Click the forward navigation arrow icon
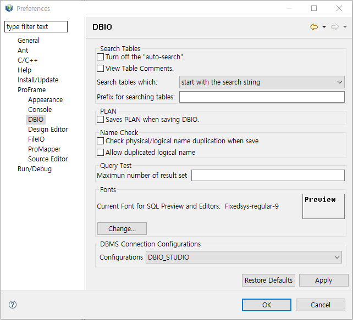Screen dimensions: 353x320 [334, 27]
